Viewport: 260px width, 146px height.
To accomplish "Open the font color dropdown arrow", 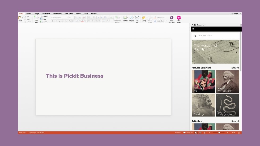I will point(84,21).
